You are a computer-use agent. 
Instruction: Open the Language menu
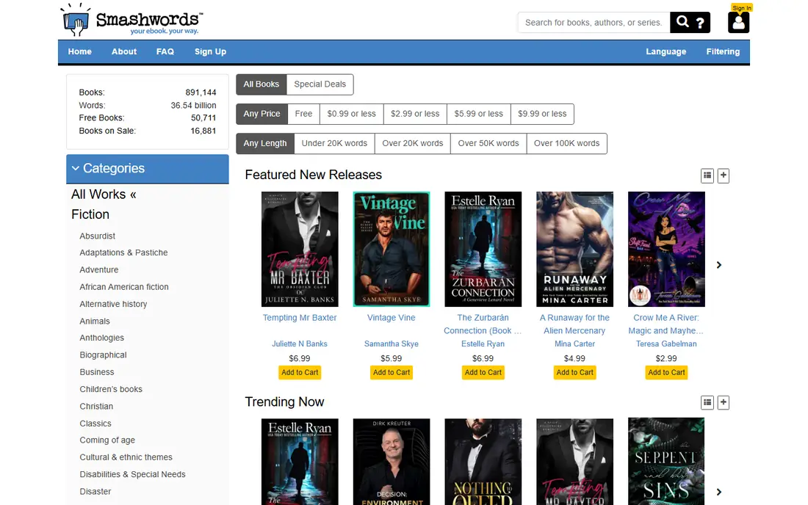point(665,51)
